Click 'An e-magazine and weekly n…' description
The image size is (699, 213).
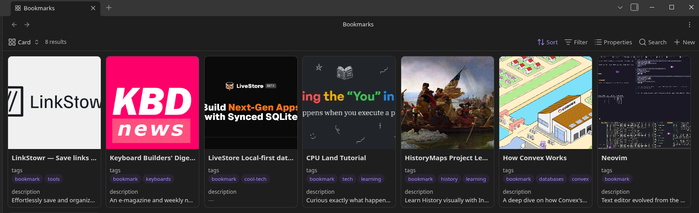(x=152, y=200)
